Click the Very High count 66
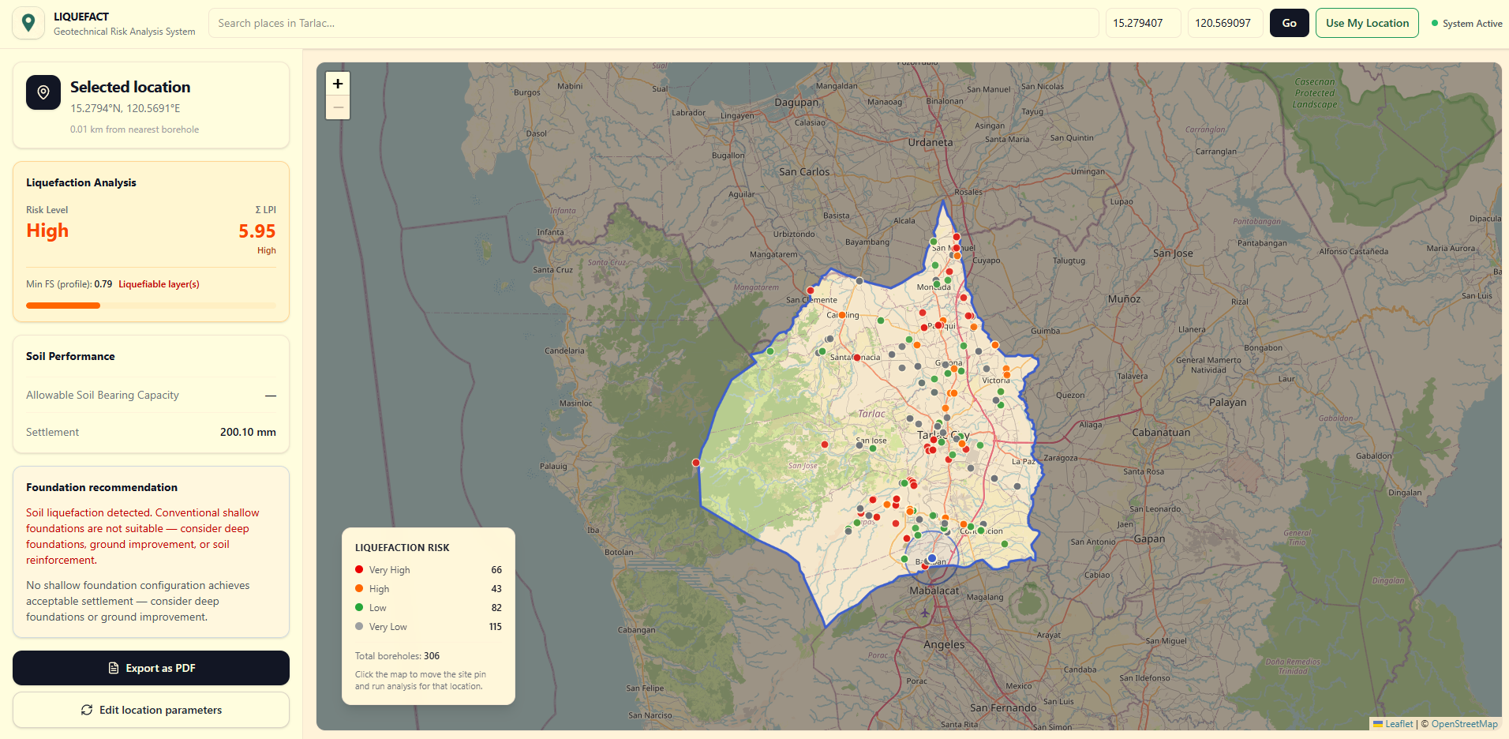The height and width of the screenshot is (739, 1509). pyautogui.click(x=496, y=570)
